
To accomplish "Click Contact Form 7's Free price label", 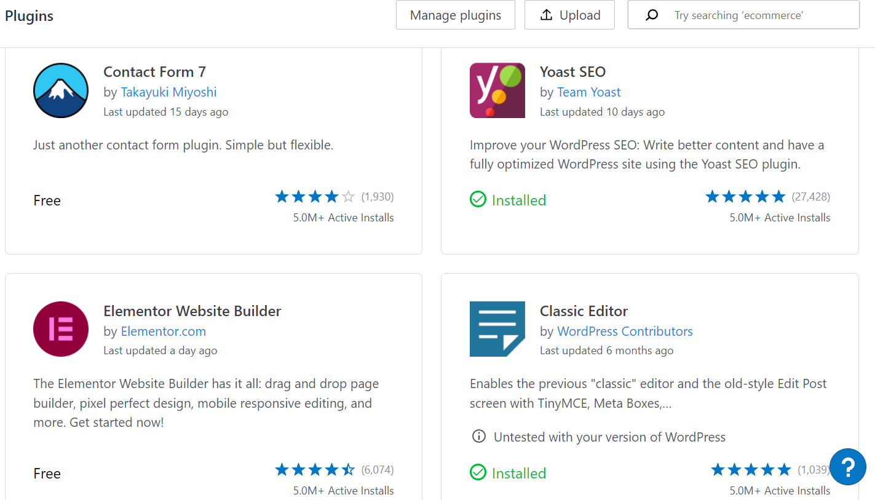I will (47, 200).
